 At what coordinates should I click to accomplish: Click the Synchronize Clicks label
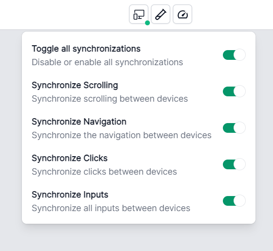pos(70,158)
